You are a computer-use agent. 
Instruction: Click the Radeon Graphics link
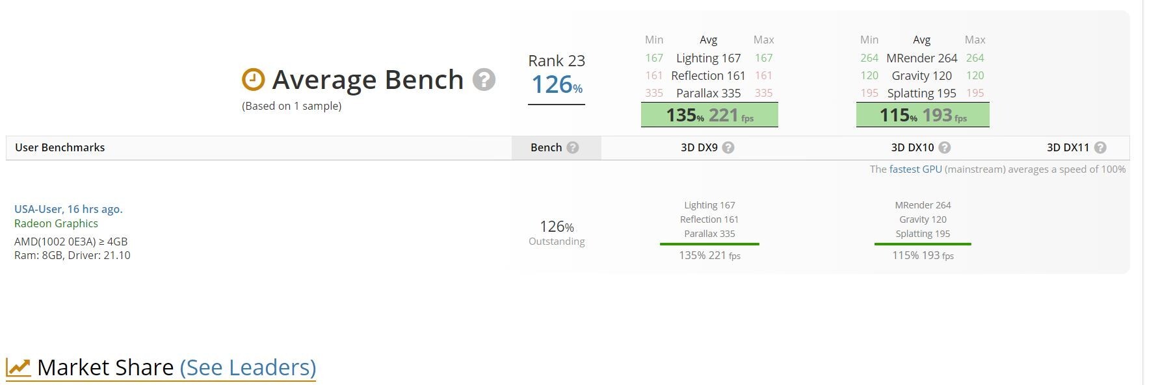(56, 223)
